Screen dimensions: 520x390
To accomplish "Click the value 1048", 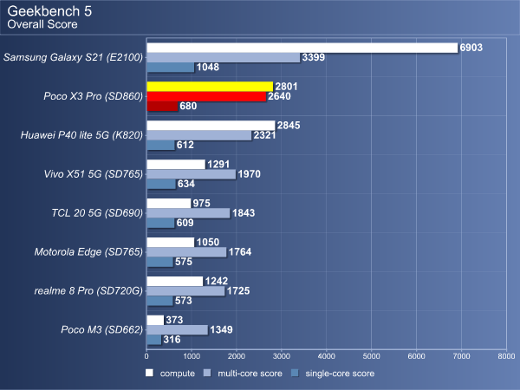I will pyautogui.click(x=208, y=68).
